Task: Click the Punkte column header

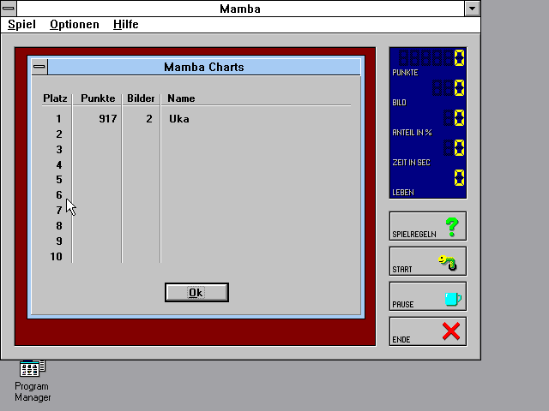Action: point(98,98)
